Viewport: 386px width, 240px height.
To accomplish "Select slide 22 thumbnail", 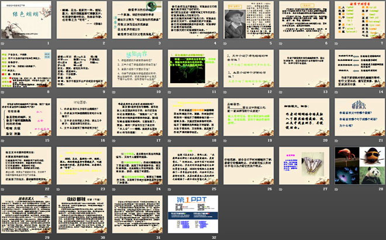I will click(x=26, y=166).
